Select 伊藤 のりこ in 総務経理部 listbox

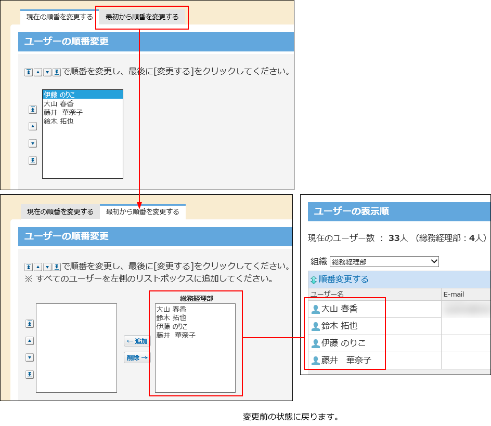195,326
